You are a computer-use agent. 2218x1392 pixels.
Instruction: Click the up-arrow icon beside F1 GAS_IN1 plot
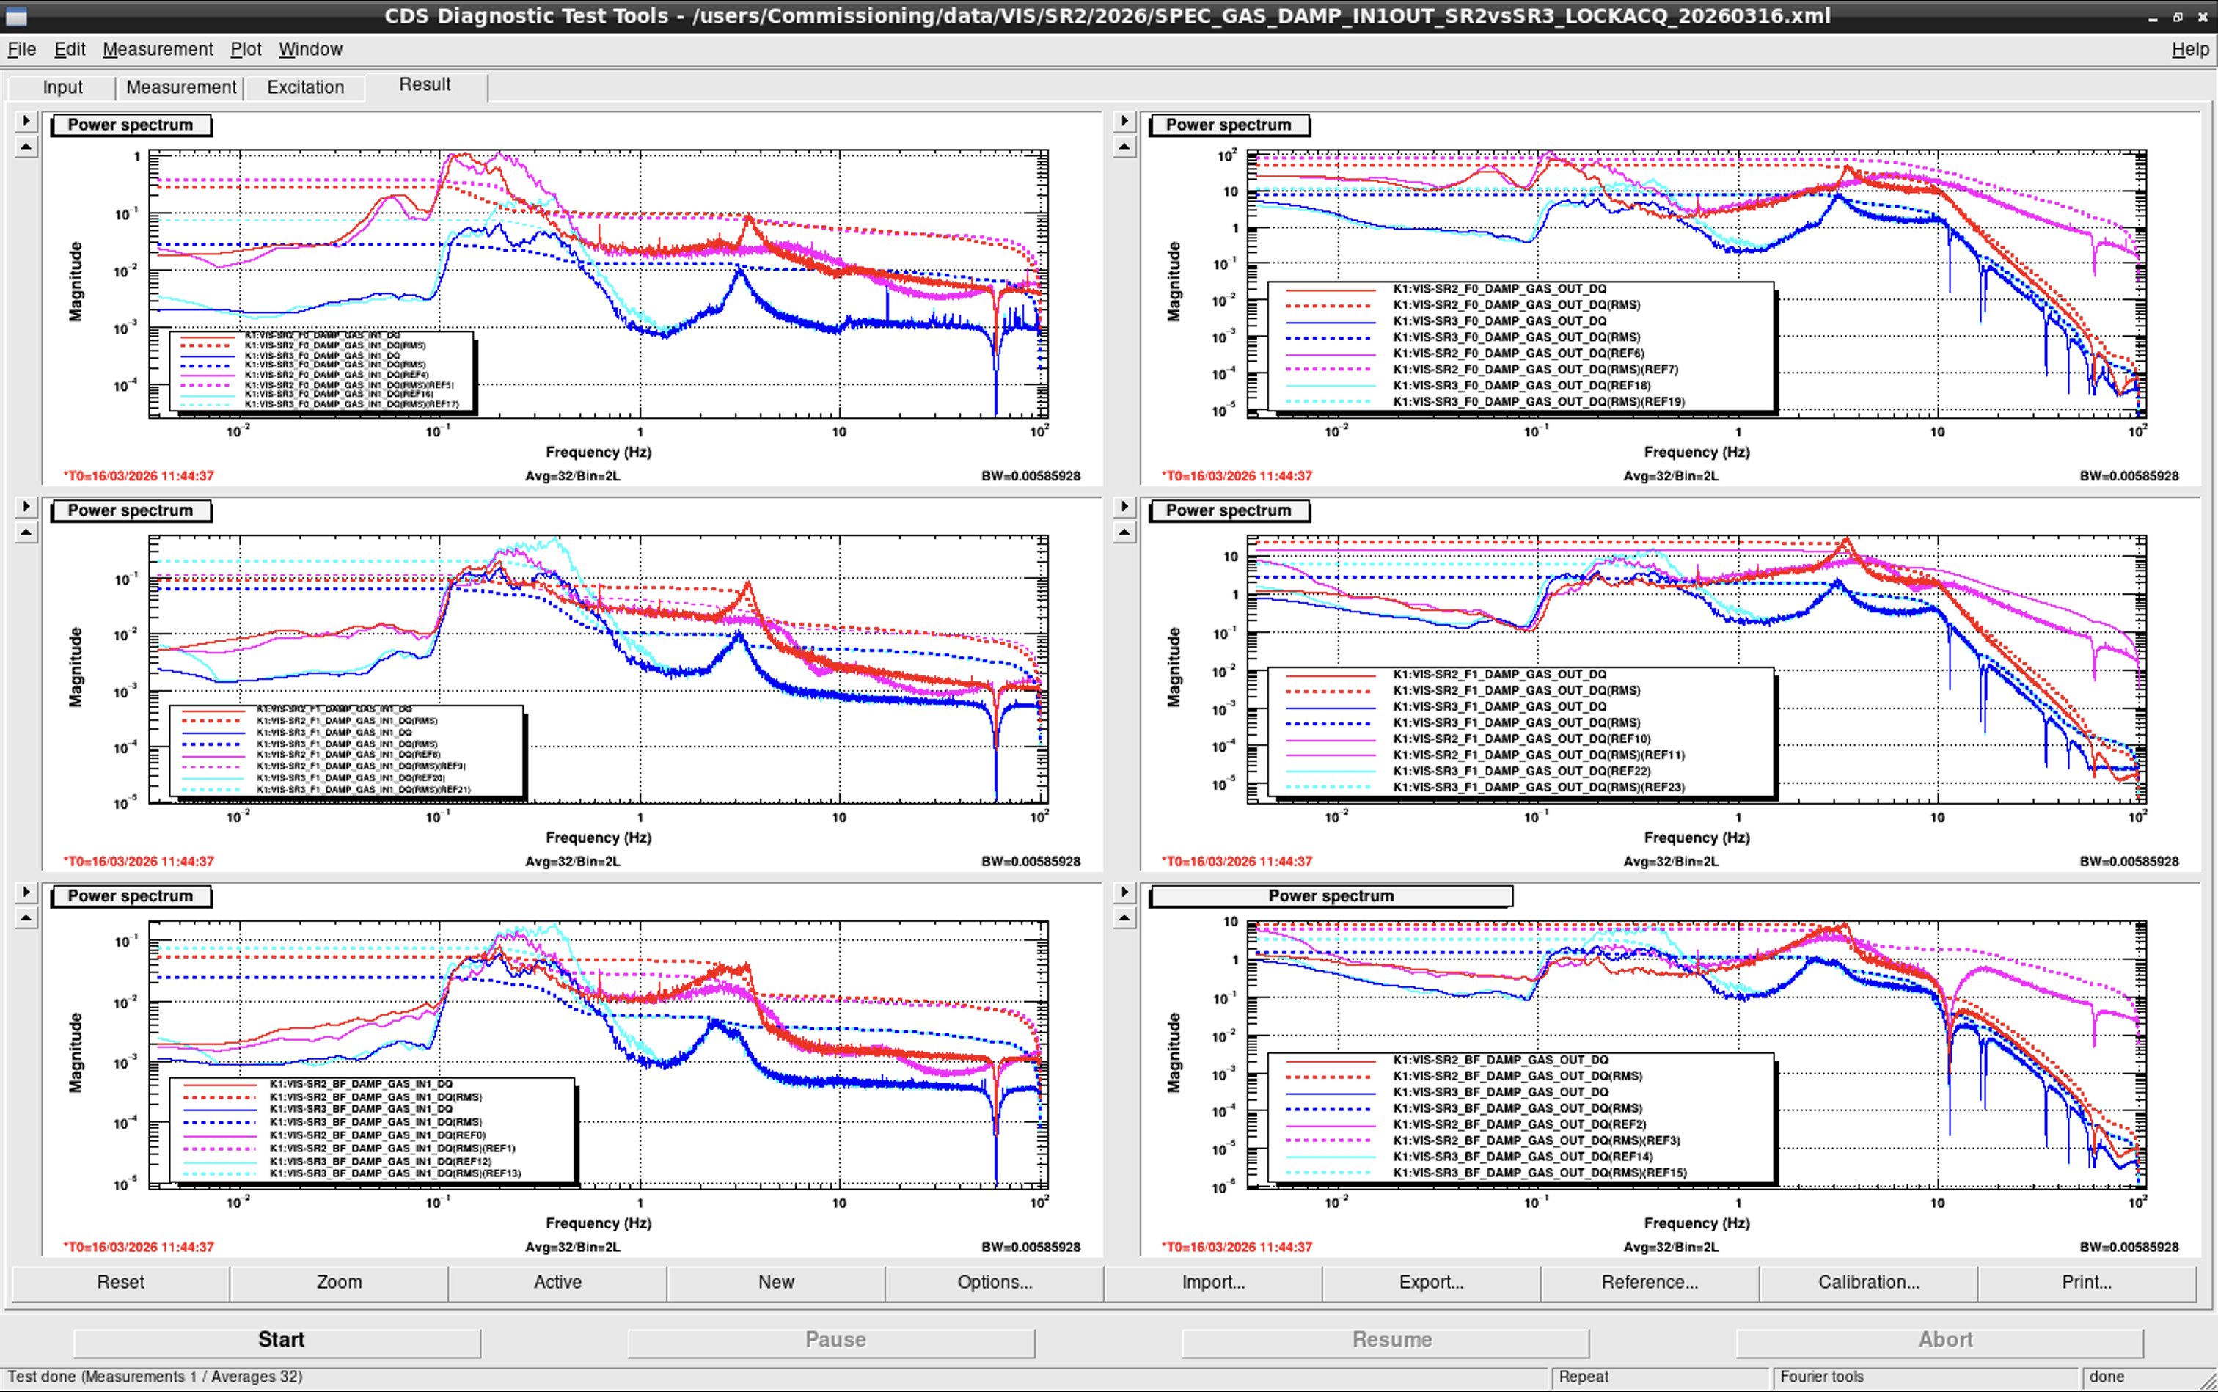coord(26,533)
